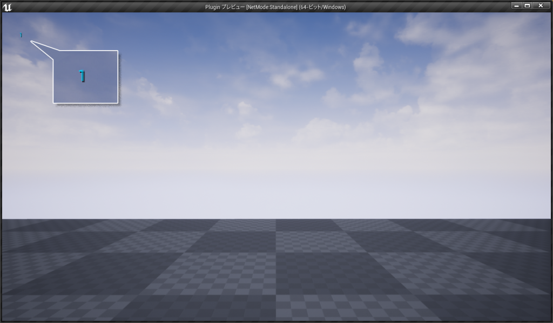Click the Unreal Engine logo icon
The width and height of the screenshot is (553, 323).
[7, 7]
